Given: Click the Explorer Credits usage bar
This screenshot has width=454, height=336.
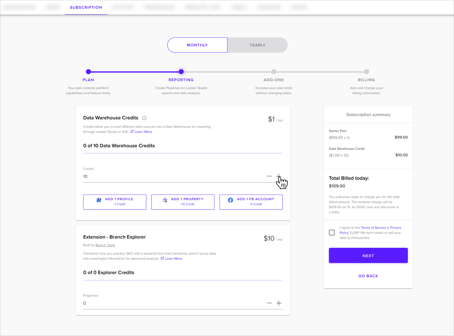Looking at the screenshot, I should click(183, 280).
